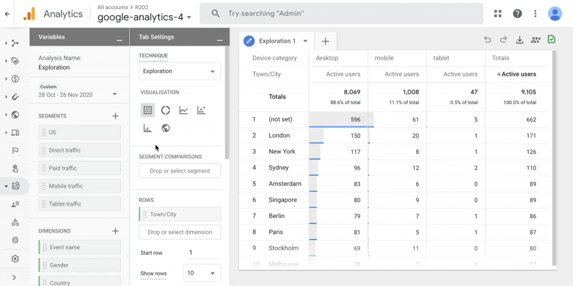Select the table visualisation icon
573x286 pixels.
coord(148,110)
